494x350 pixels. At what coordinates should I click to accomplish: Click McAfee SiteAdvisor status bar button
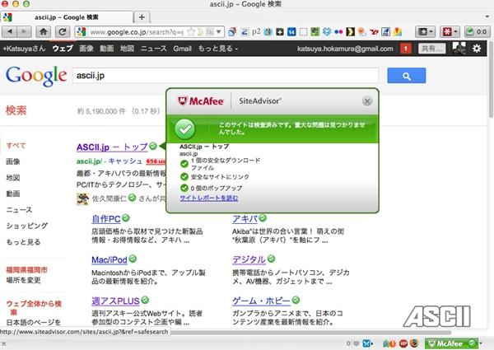coord(451,343)
